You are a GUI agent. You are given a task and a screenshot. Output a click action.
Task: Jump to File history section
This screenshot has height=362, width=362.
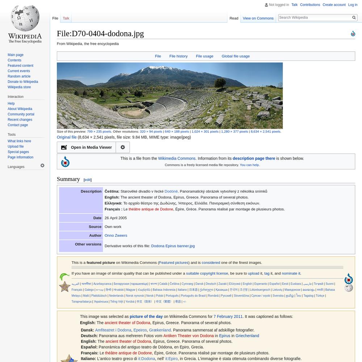pos(178,56)
